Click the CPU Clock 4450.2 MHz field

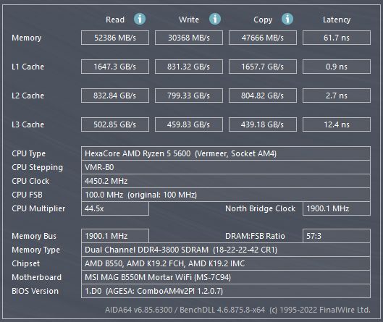226,181
